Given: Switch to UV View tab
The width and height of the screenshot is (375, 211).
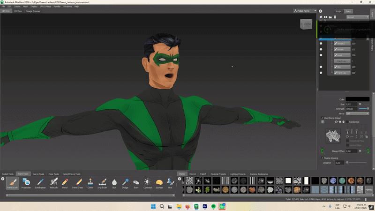Looking at the screenshot, I should coord(18,11).
